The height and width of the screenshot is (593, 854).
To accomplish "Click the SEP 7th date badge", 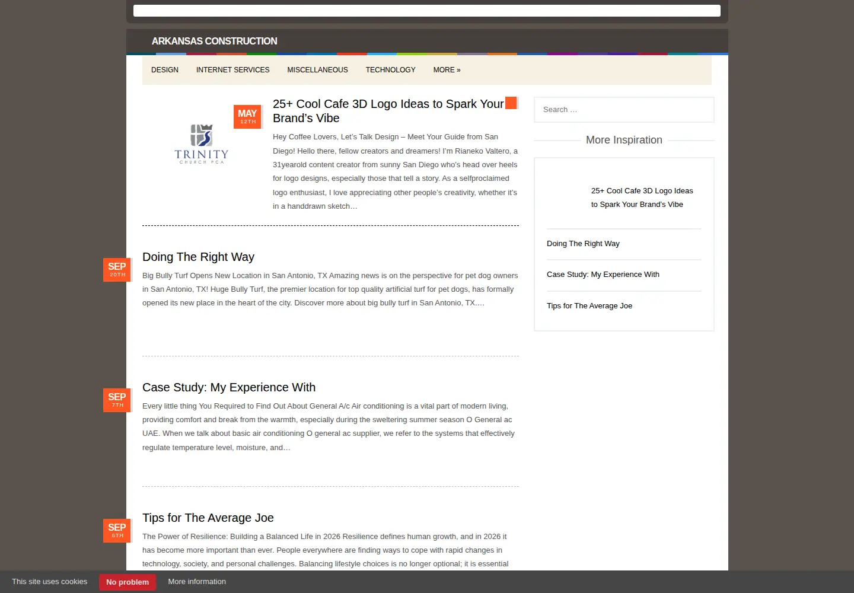I will pos(117,400).
